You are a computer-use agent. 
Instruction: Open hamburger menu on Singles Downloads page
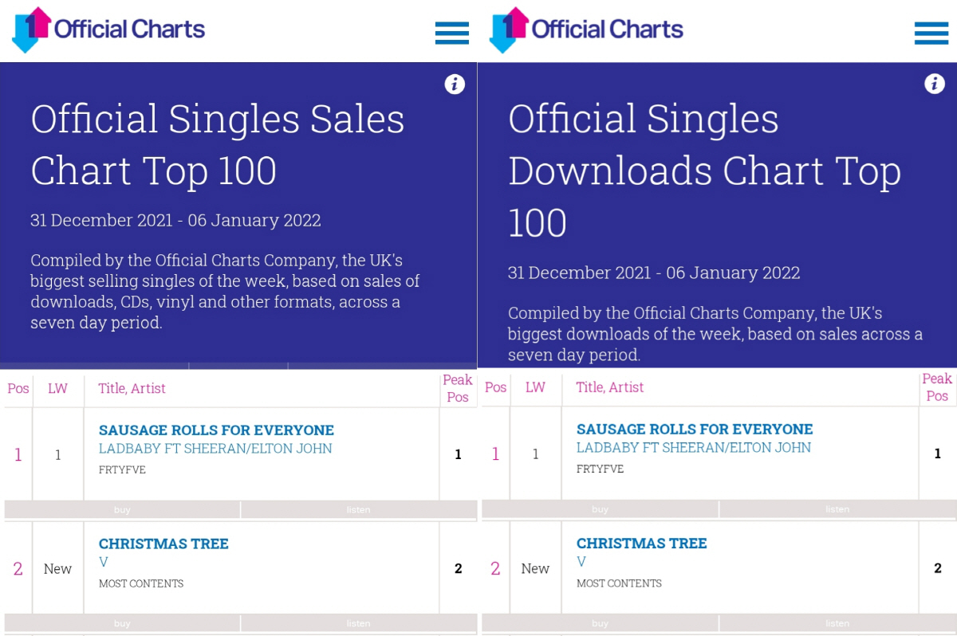(931, 33)
